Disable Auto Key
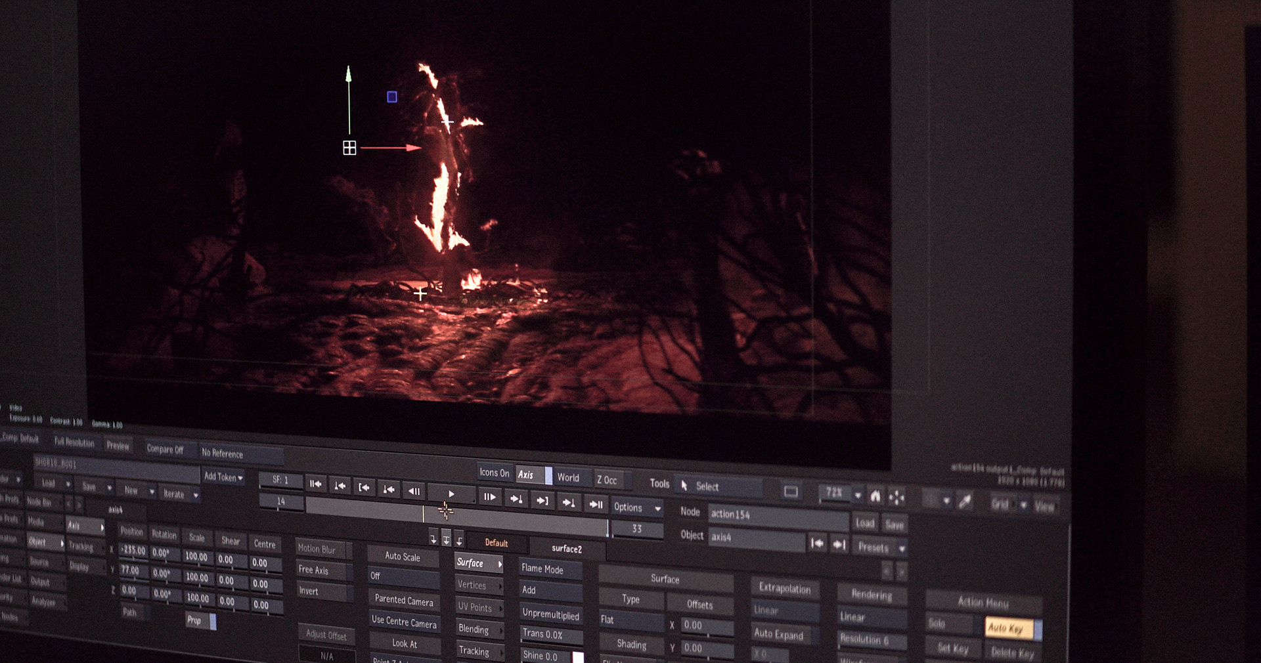Screen dimensions: 1261x663 1012,628
